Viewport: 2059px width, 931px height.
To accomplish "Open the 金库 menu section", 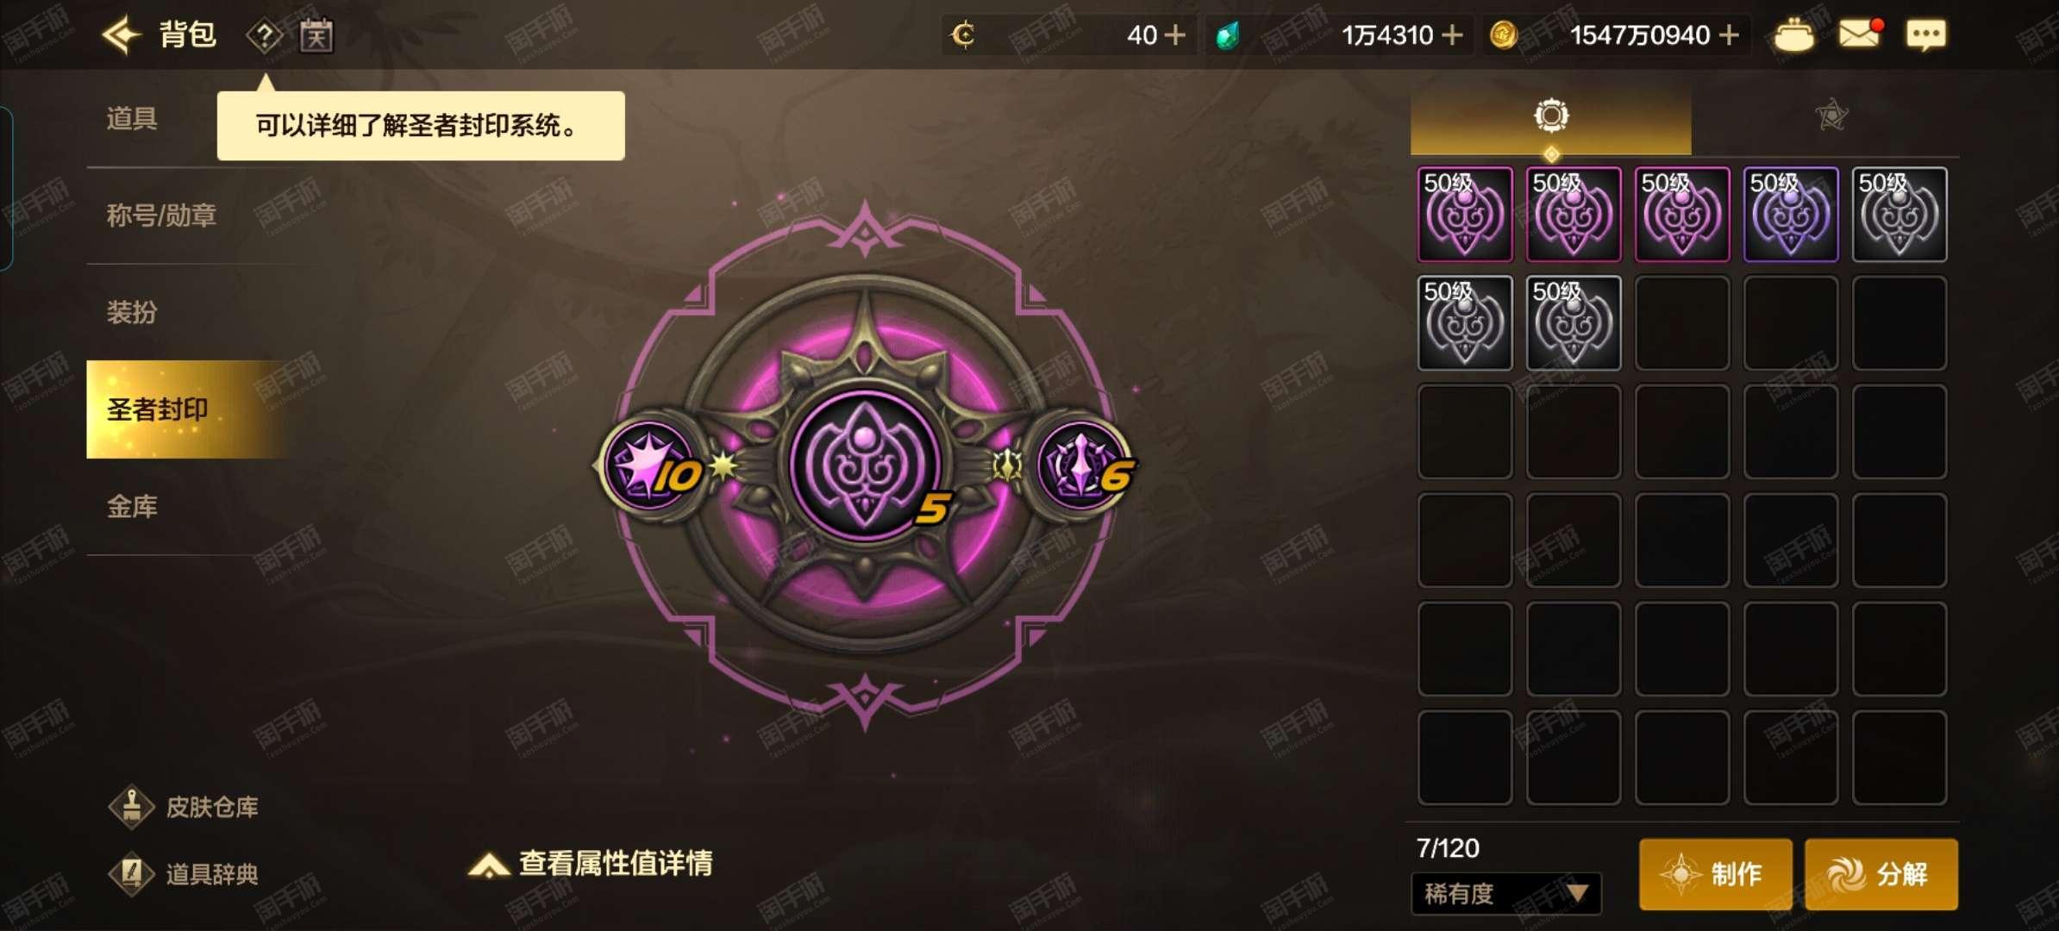I will pos(132,507).
